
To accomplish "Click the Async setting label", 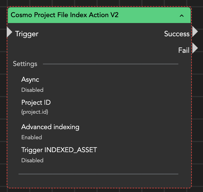I will [30, 79].
